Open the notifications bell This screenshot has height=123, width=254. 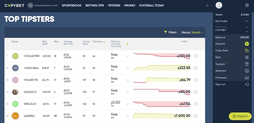point(207,5)
